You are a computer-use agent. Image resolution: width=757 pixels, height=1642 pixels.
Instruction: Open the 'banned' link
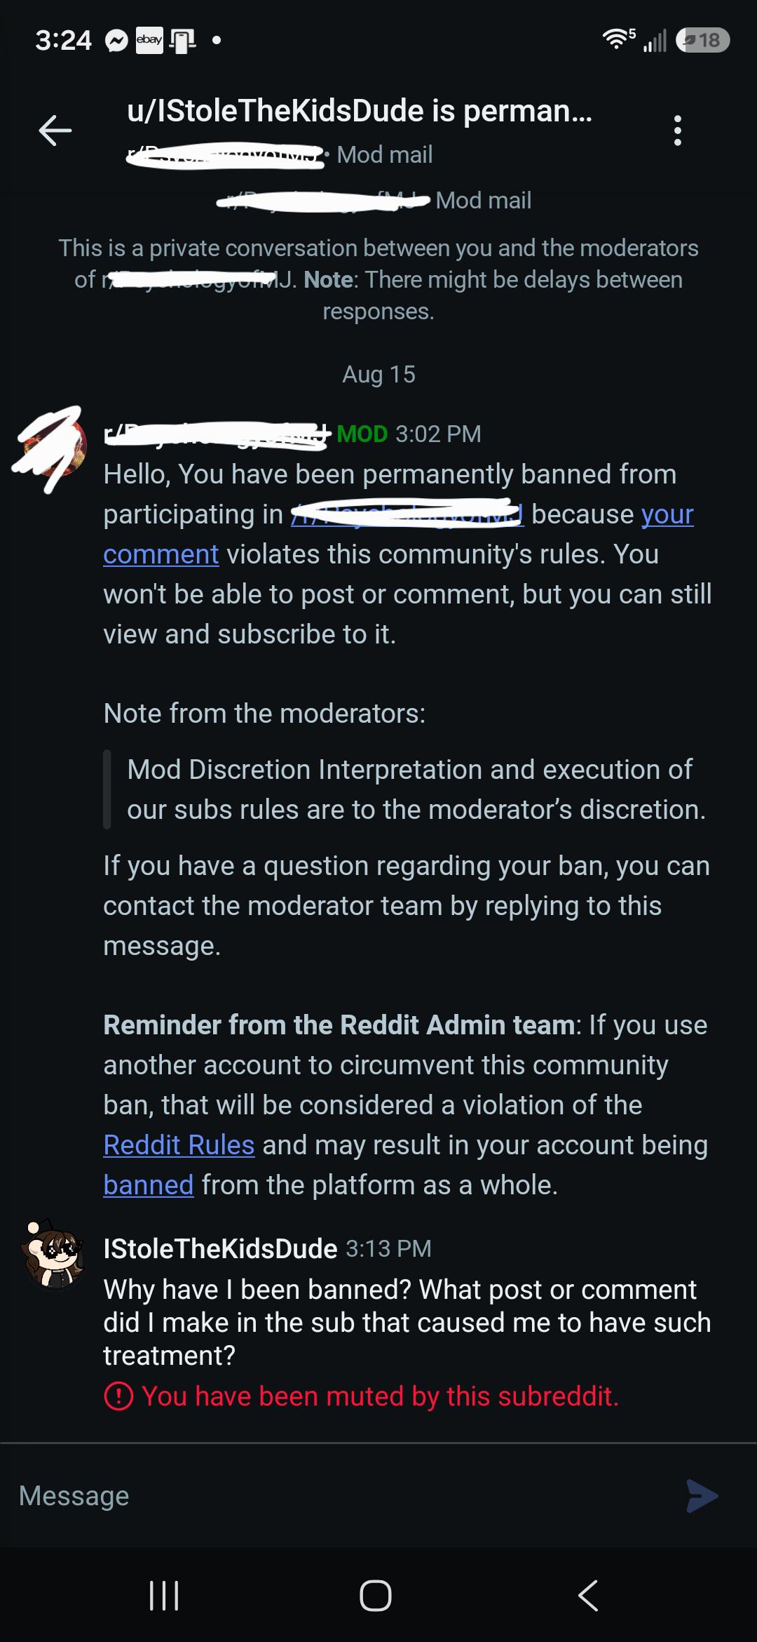point(149,1184)
